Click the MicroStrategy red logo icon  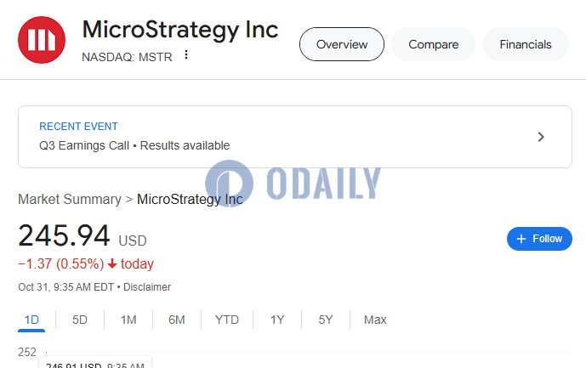42,40
